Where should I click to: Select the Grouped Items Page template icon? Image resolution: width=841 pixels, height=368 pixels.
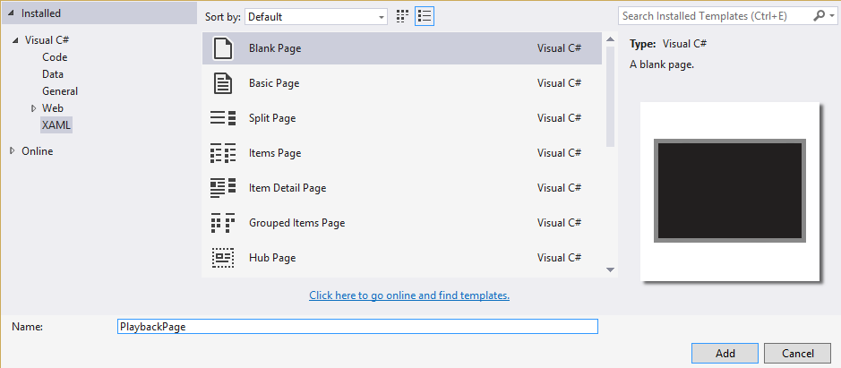point(223,223)
